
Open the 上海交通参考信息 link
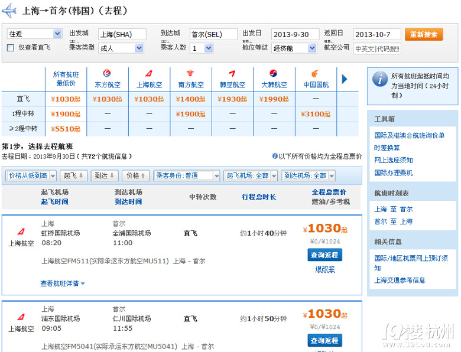pyautogui.click(x=400, y=281)
